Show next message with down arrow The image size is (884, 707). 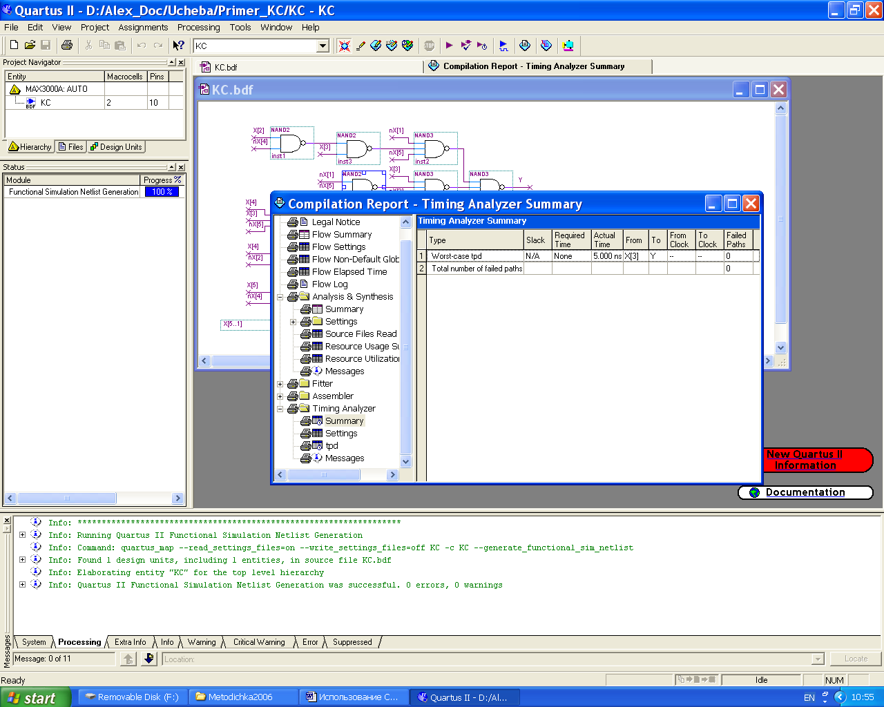click(149, 659)
